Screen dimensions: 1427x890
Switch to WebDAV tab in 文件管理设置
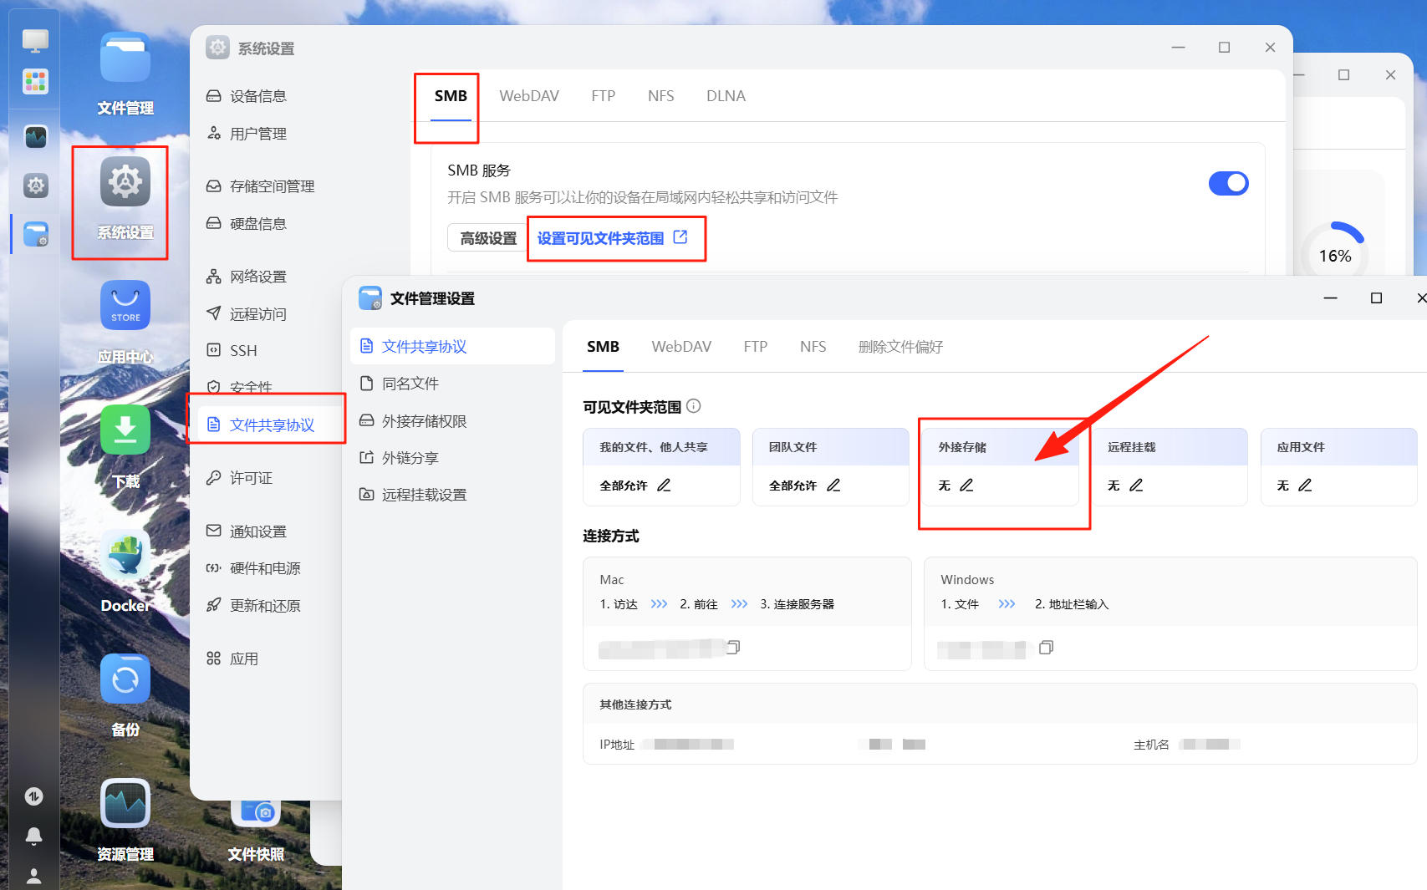coord(681,347)
